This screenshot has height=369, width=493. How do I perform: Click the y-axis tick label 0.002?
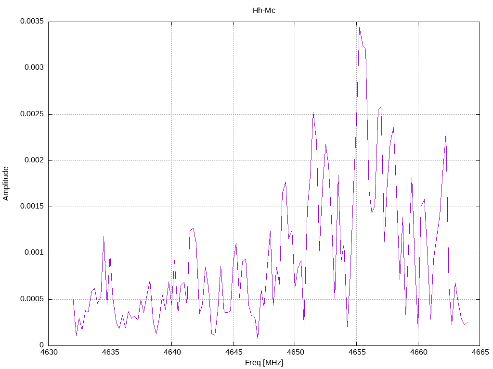click(x=34, y=160)
